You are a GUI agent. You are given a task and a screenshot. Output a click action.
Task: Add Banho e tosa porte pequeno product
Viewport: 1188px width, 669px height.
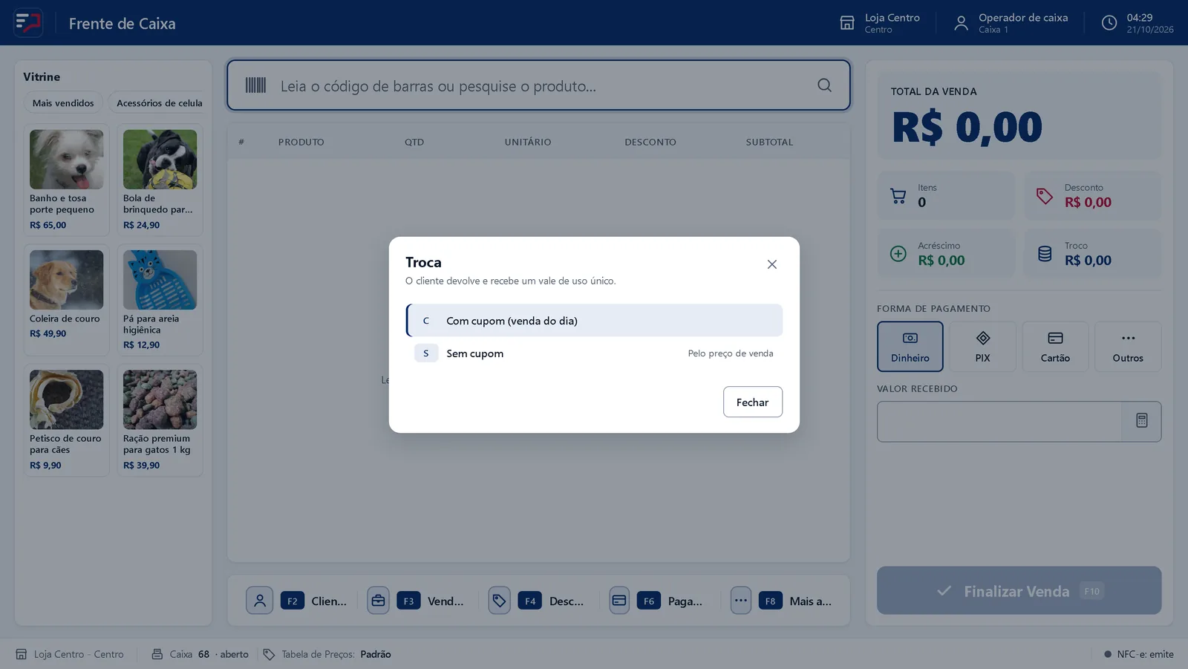point(66,180)
